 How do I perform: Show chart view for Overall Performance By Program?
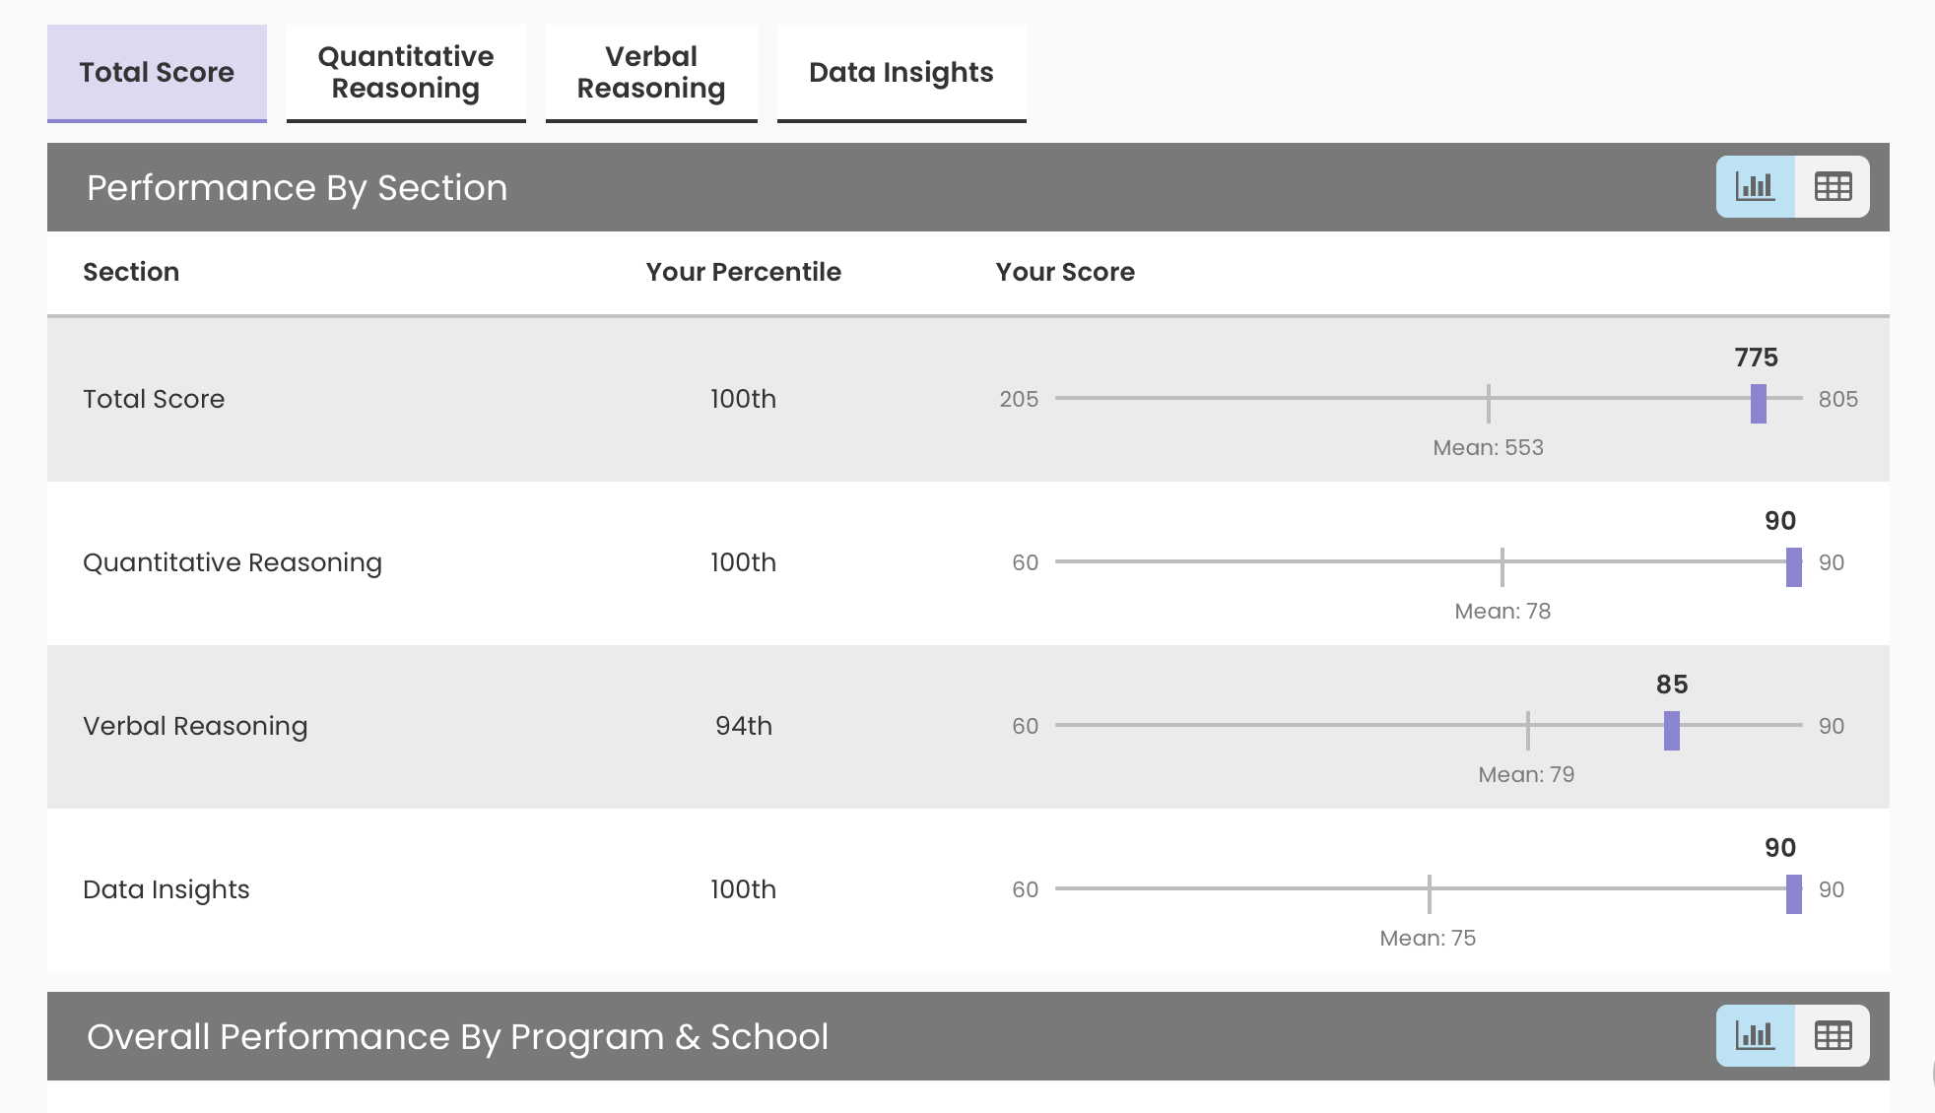(1755, 1035)
